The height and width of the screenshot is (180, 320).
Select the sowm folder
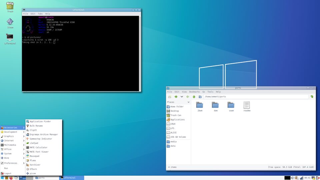point(231,107)
